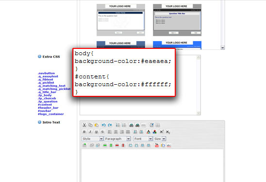Toggle italic formatting

[x=90, y=132]
